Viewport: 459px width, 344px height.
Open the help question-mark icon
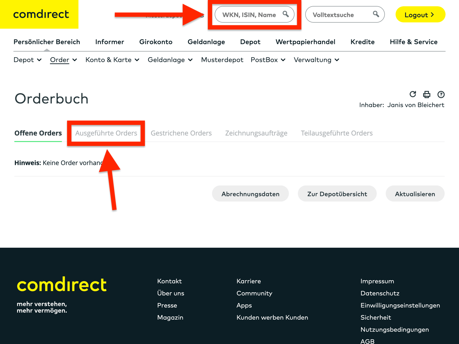point(441,95)
